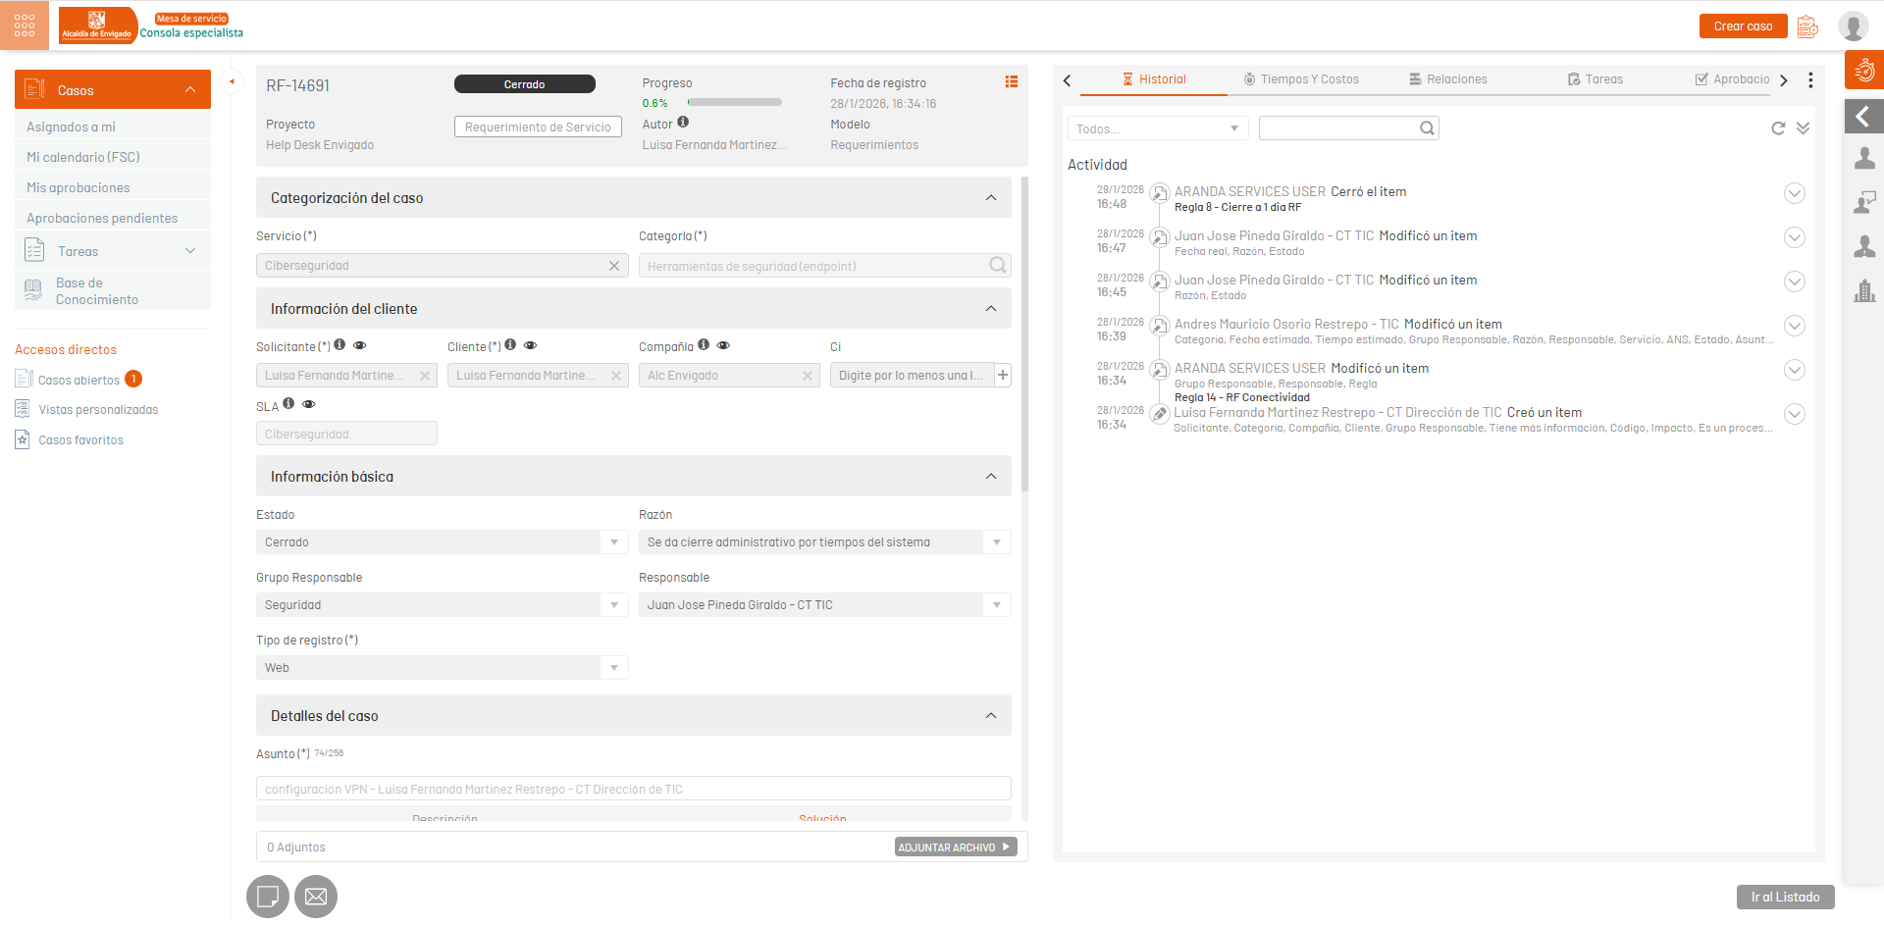This screenshot has height=925, width=1884.
Task: Search the history with magnifier icon
Action: point(1428,128)
